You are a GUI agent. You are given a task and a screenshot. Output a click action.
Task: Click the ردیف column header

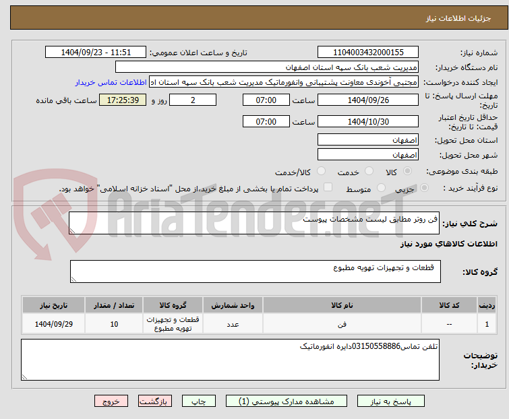tap(487, 305)
